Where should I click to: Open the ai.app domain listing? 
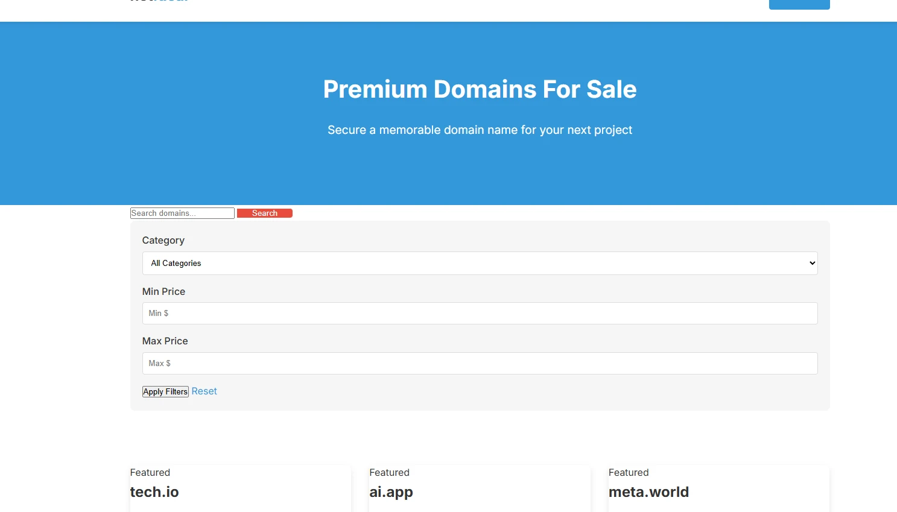tap(391, 492)
